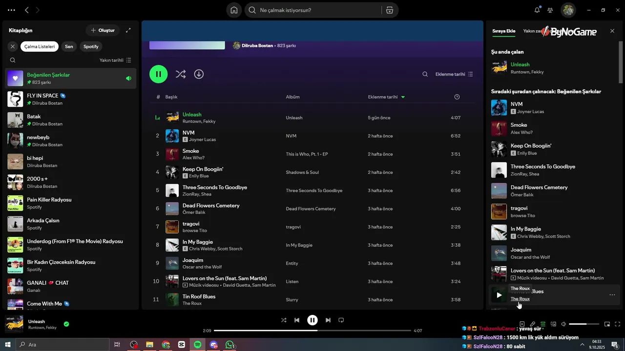Open WhatsApp from the taskbar
Image resolution: width=625 pixels, height=351 pixels.
point(229,345)
